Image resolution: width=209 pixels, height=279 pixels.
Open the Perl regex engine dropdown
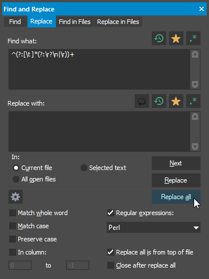click(x=154, y=228)
